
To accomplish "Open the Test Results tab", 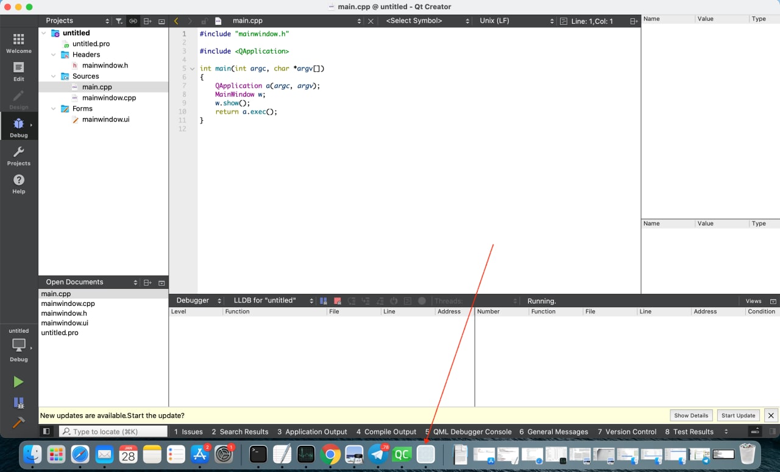I will point(689,431).
